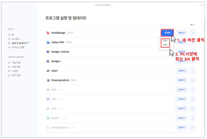Click the Drawing (eGen) version 2.8.0.1
Screen dimensions: 207x139
(74, 80)
